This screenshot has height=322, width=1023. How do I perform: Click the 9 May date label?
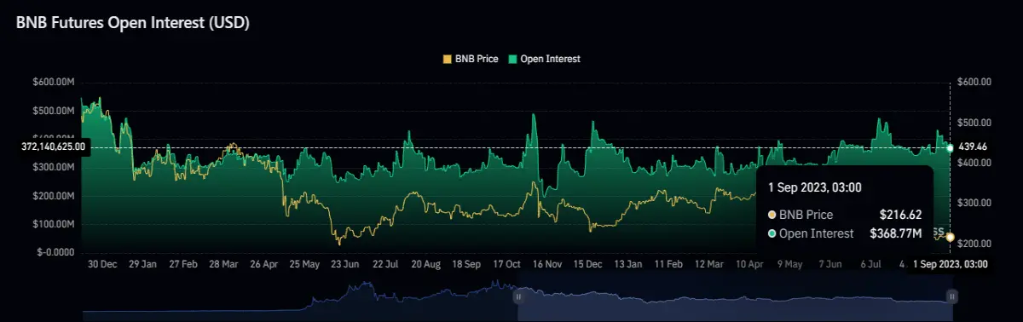[x=789, y=265]
